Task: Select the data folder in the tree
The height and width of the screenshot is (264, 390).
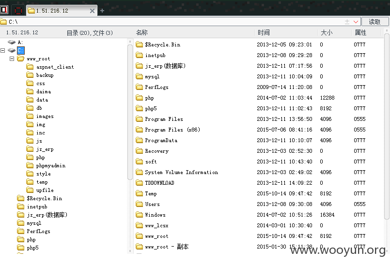Action: coord(42,100)
